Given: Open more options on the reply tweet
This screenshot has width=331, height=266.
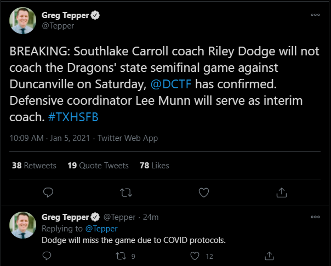Looking at the screenshot, I should pyautogui.click(x=315, y=217).
